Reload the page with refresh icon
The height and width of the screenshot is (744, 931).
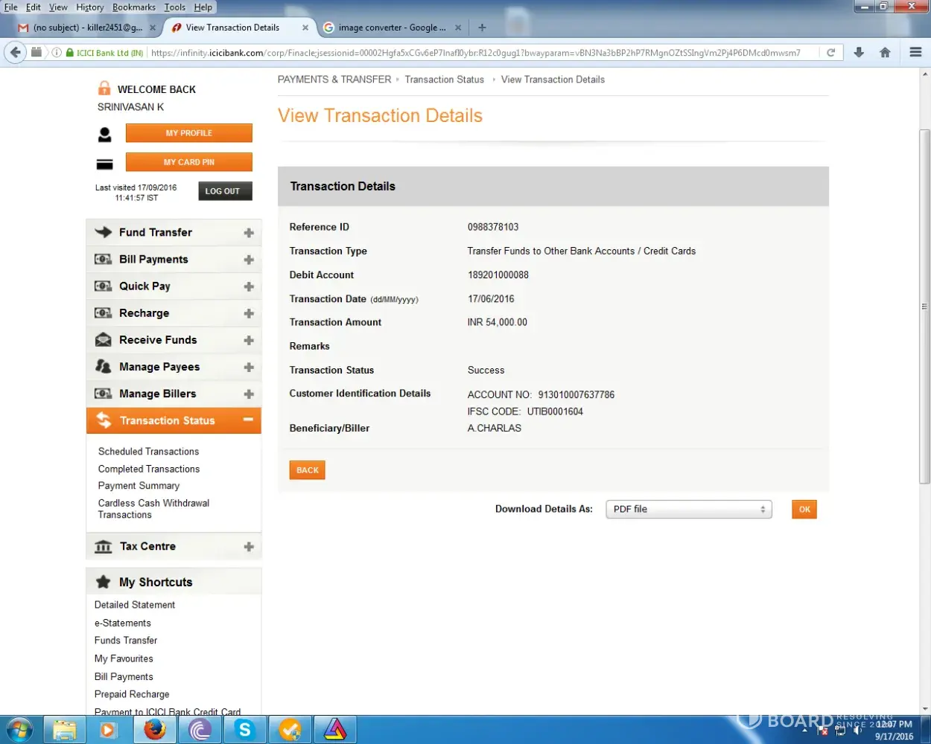pos(830,53)
